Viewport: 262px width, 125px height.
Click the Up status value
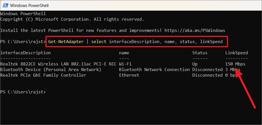(195, 64)
